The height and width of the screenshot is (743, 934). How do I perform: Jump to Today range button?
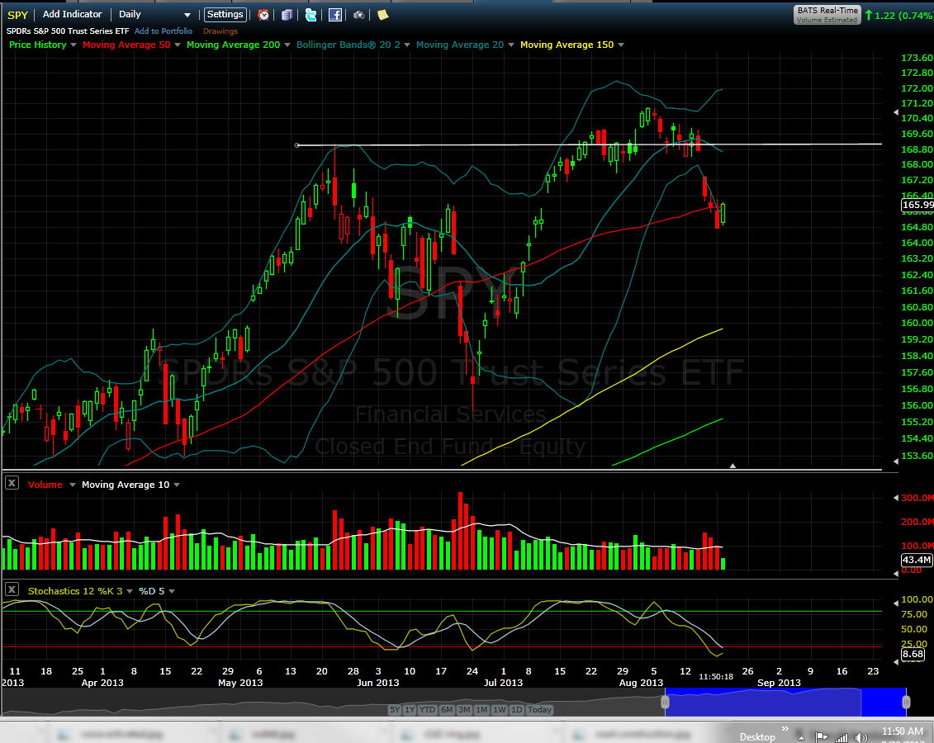(539, 710)
